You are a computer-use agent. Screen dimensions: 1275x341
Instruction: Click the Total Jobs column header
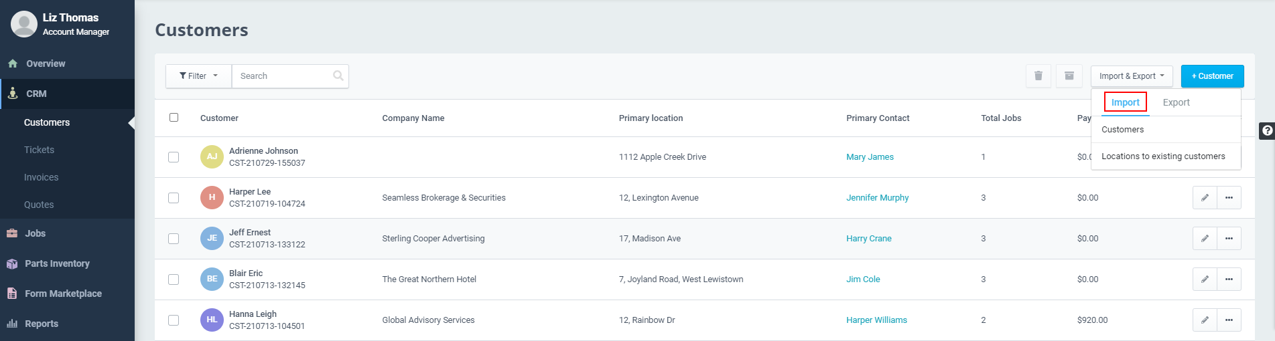1001,118
